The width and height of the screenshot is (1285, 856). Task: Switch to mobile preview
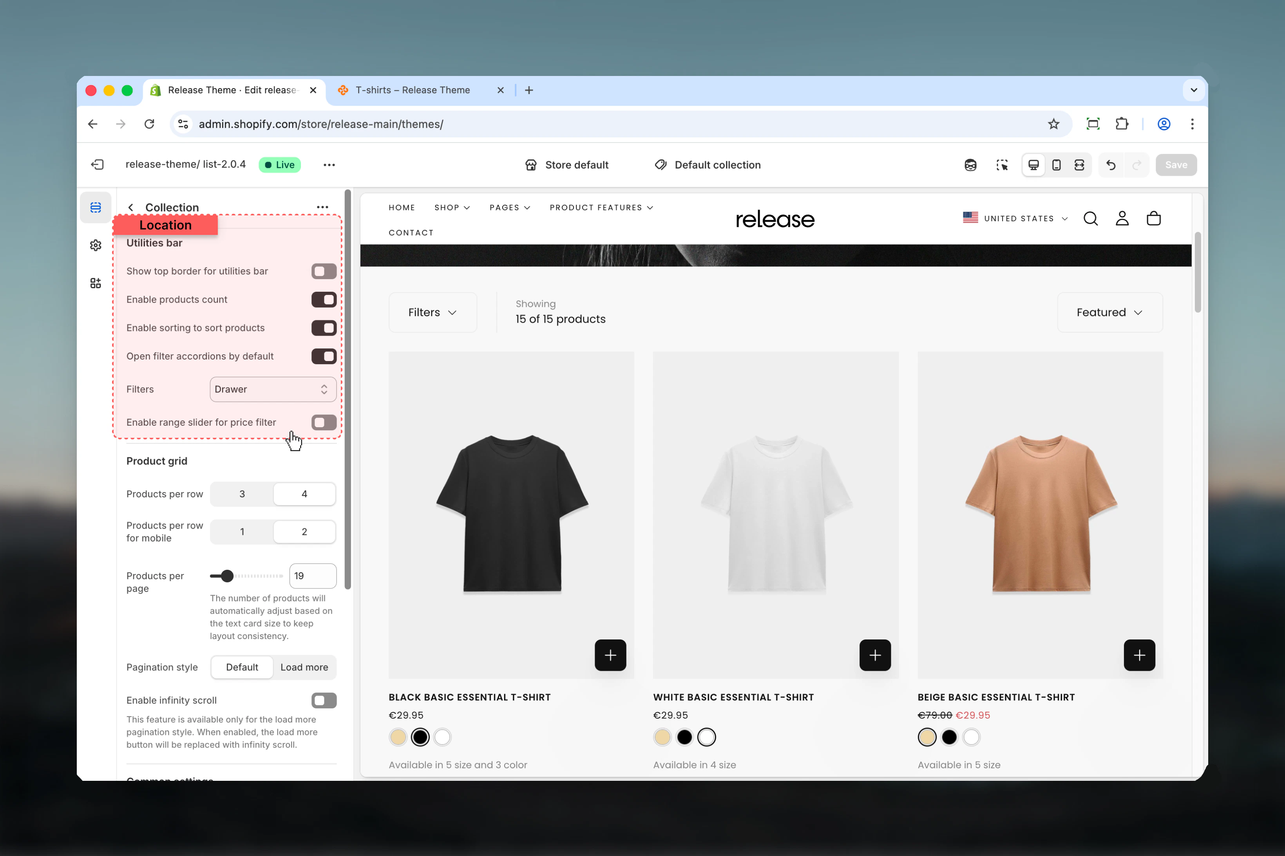[x=1056, y=165]
